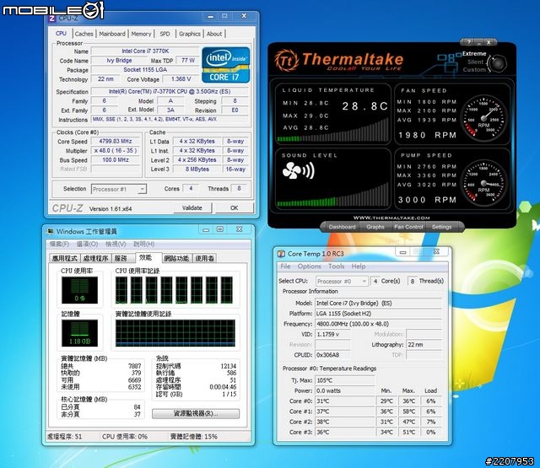Click the Core #2 temperature value 38°C
Screen dimensions: 540x468
pos(345,422)
